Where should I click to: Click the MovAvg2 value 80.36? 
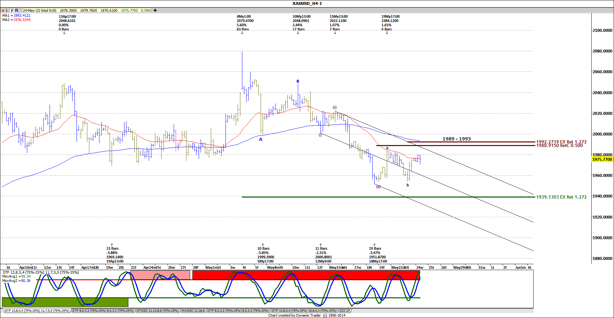point(26,281)
